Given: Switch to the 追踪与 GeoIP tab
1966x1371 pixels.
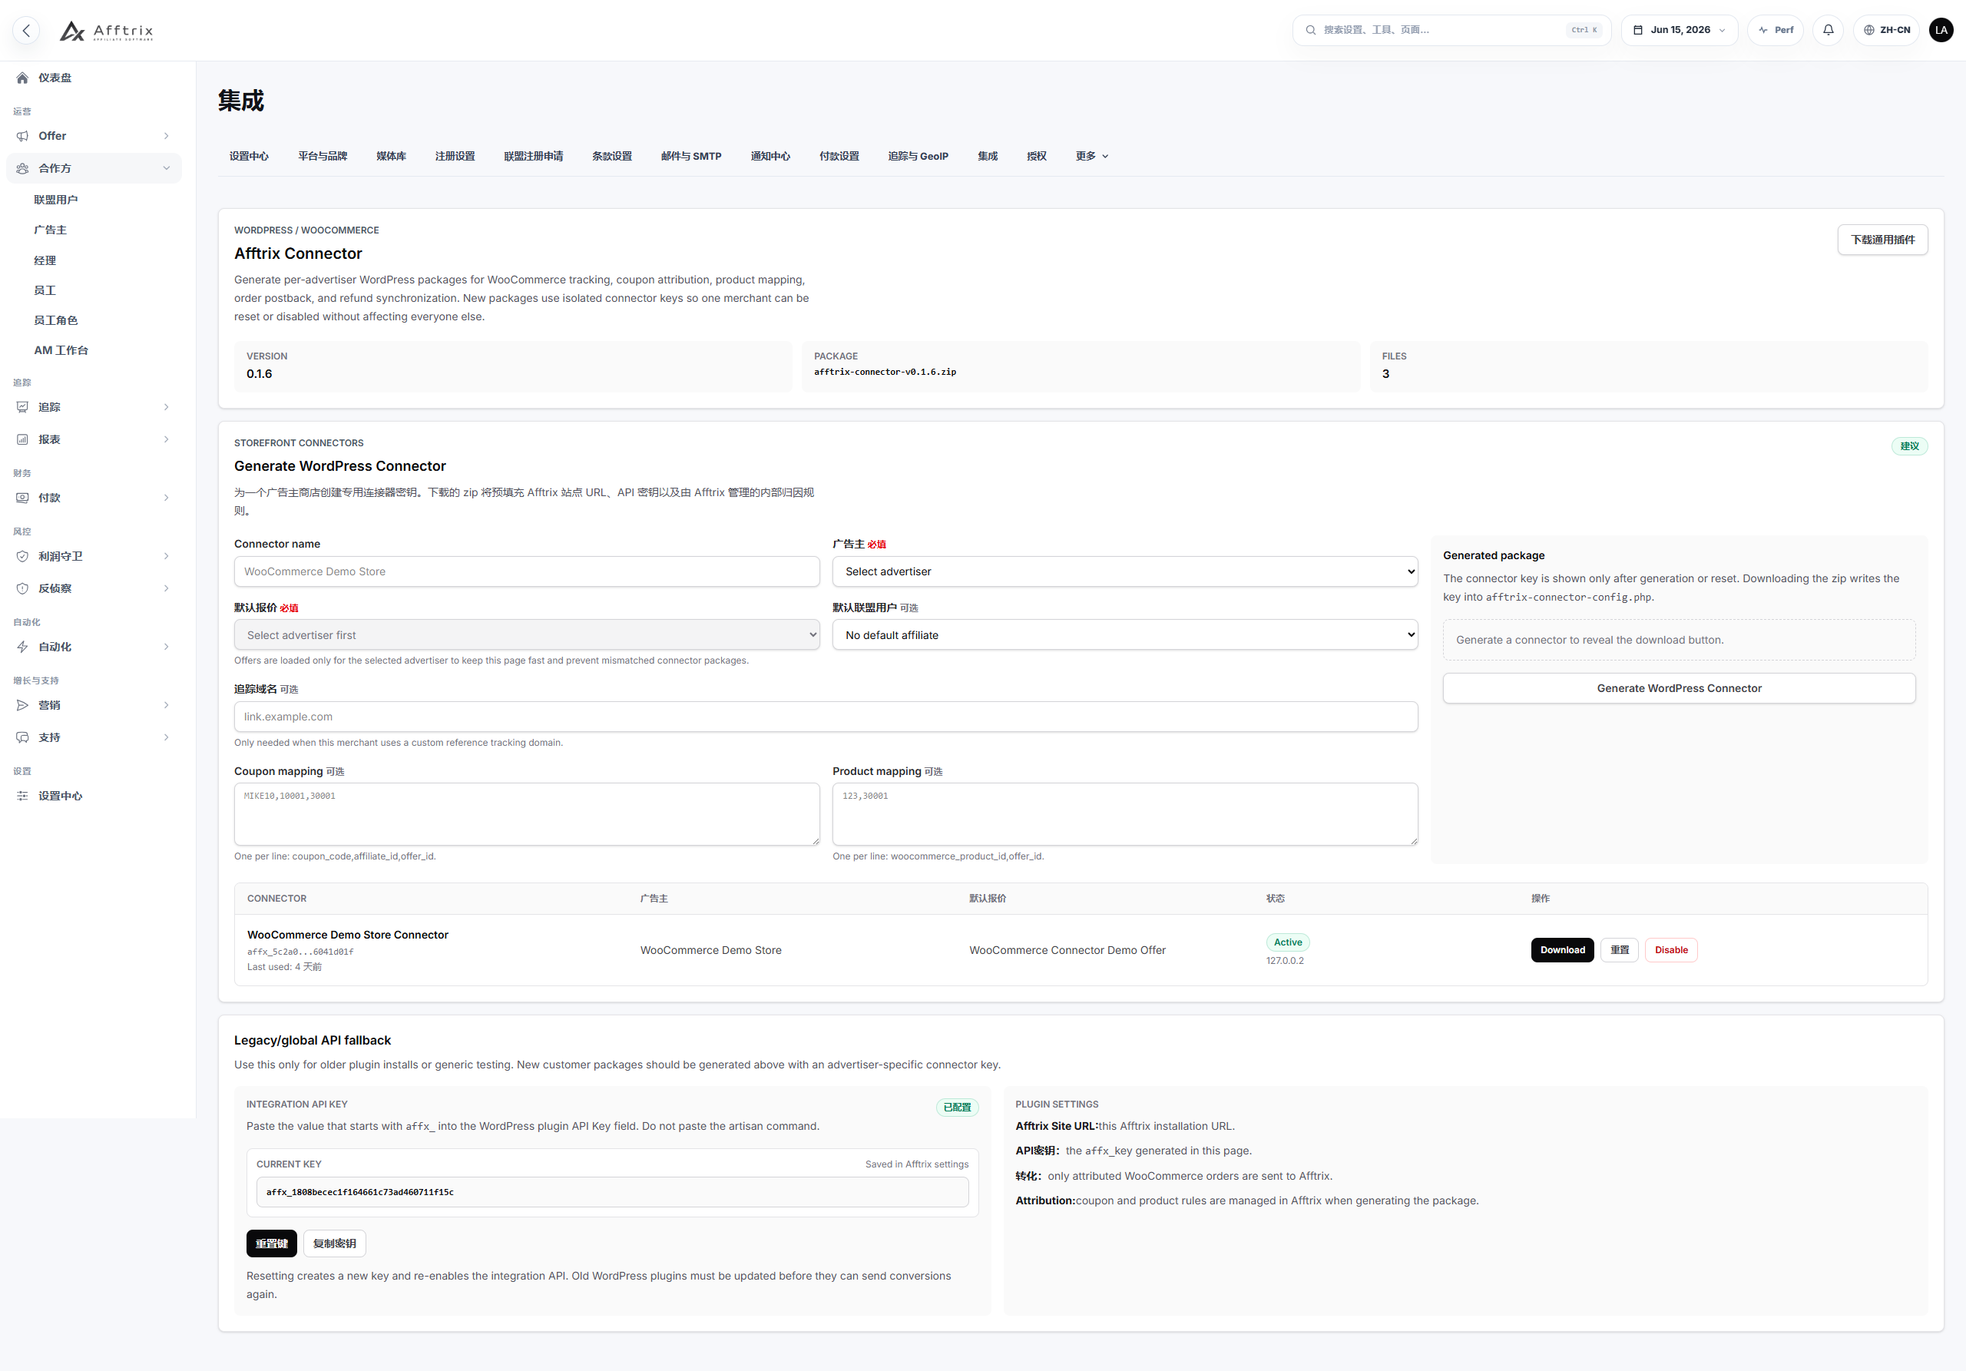Looking at the screenshot, I should click(918, 156).
